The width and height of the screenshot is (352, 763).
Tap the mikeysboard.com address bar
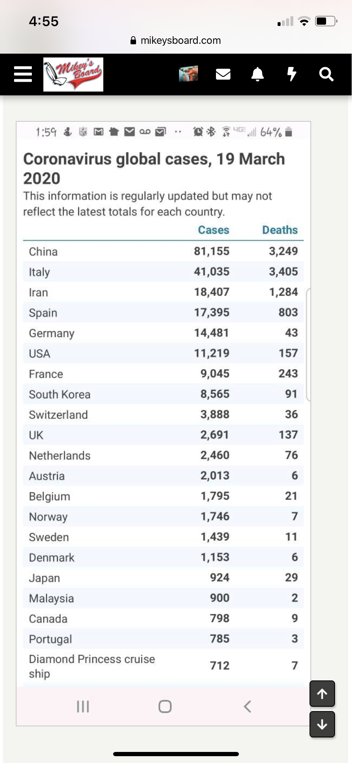pyautogui.click(x=180, y=40)
